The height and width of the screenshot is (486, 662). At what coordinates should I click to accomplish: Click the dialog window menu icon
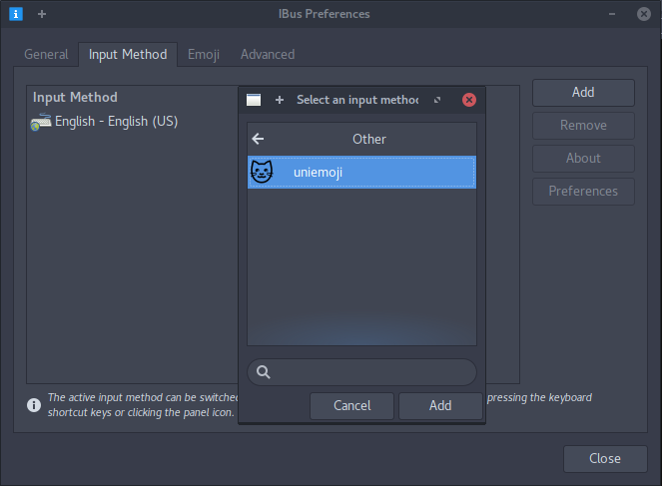254,100
